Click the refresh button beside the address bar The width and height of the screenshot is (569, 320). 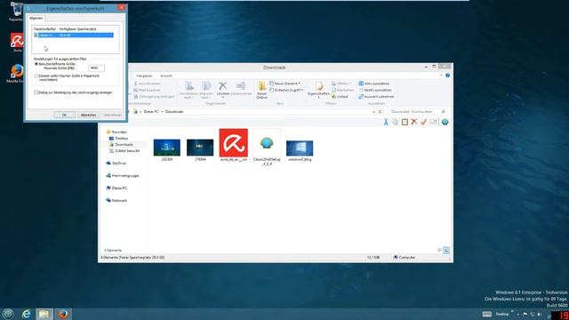381,112
